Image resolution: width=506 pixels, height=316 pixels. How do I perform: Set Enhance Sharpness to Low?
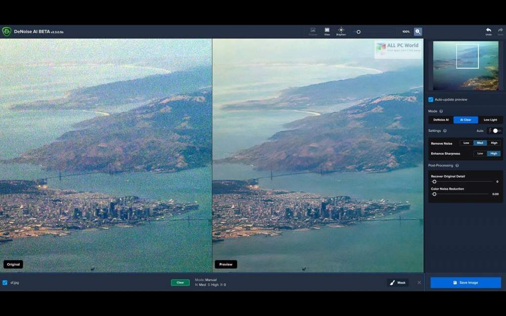tap(480, 154)
